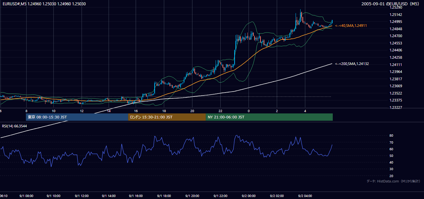This screenshot has width=424, height=199.
Task: Click the HistData.com data source note
Action: (x=393, y=181)
